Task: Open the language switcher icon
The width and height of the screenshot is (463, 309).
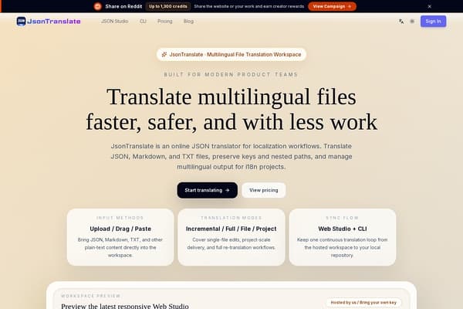Action: click(x=401, y=22)
